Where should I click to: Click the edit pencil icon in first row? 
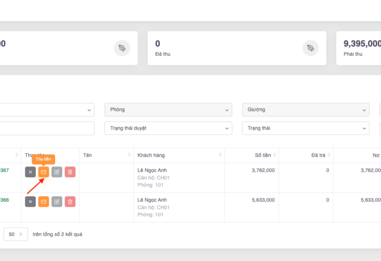point(57,172)
